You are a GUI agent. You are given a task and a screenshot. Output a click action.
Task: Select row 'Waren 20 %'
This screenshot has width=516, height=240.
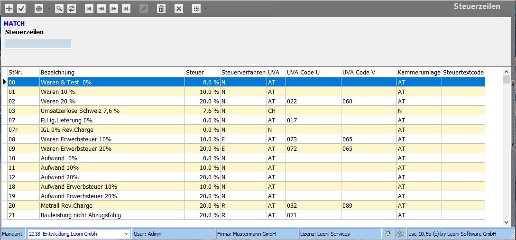tap(246, 102)
